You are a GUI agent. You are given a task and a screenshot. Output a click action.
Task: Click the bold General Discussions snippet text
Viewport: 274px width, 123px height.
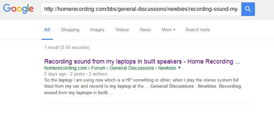172,86
